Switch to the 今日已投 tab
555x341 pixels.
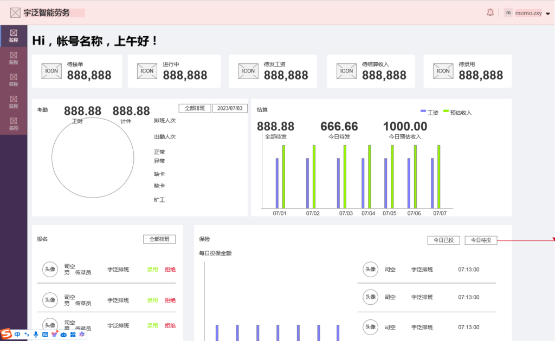click(443, 240)
